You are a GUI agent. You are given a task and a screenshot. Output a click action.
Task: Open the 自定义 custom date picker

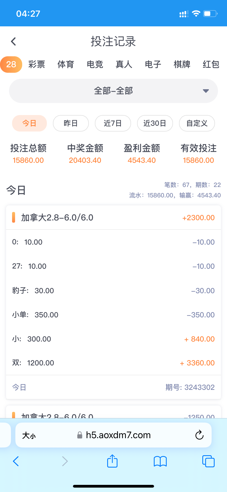pyautogui.click(x=197, y=123)
